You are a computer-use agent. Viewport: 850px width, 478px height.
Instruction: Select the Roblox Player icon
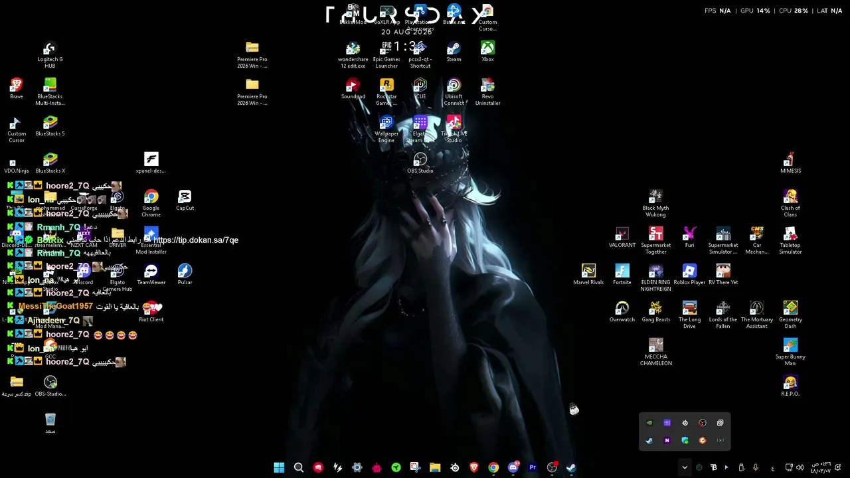pos(689,275)
